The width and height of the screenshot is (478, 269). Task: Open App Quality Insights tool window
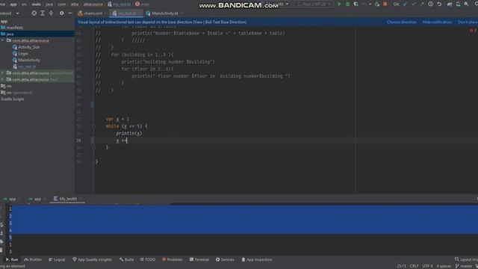click(x=92, y=259)
